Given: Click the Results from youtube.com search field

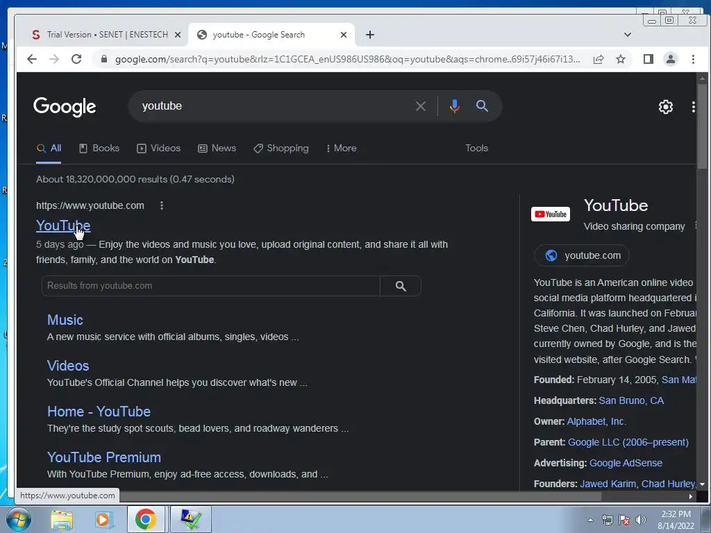Looking at the screenshot, I should tap(211, 286).
